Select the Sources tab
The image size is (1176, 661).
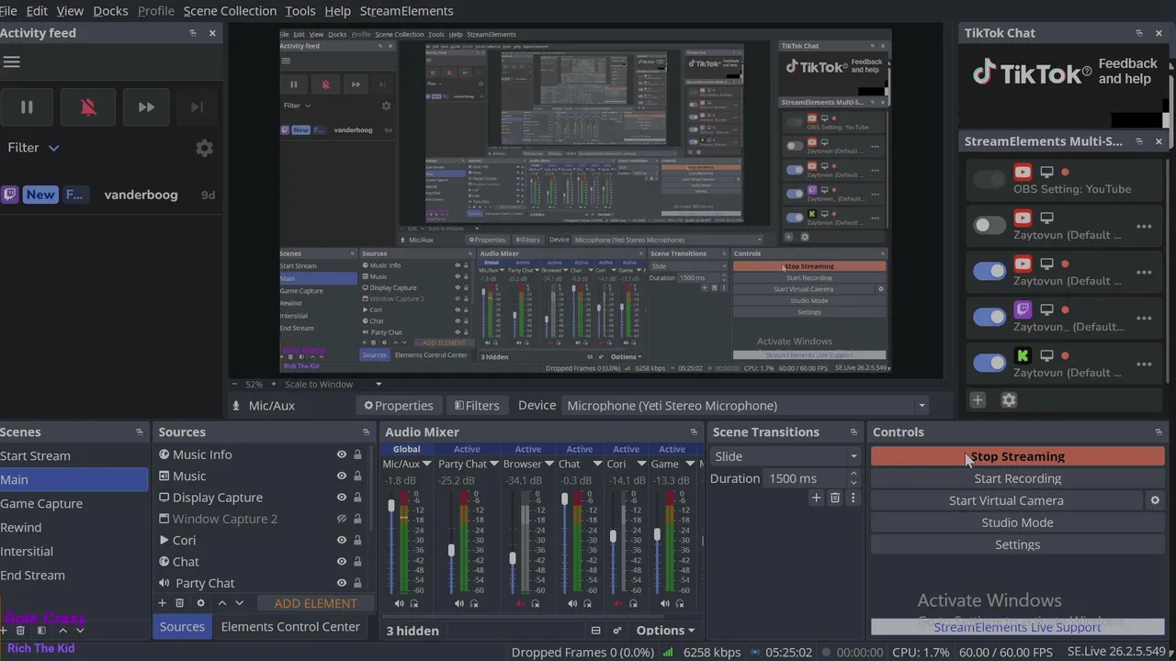point(182,627)
